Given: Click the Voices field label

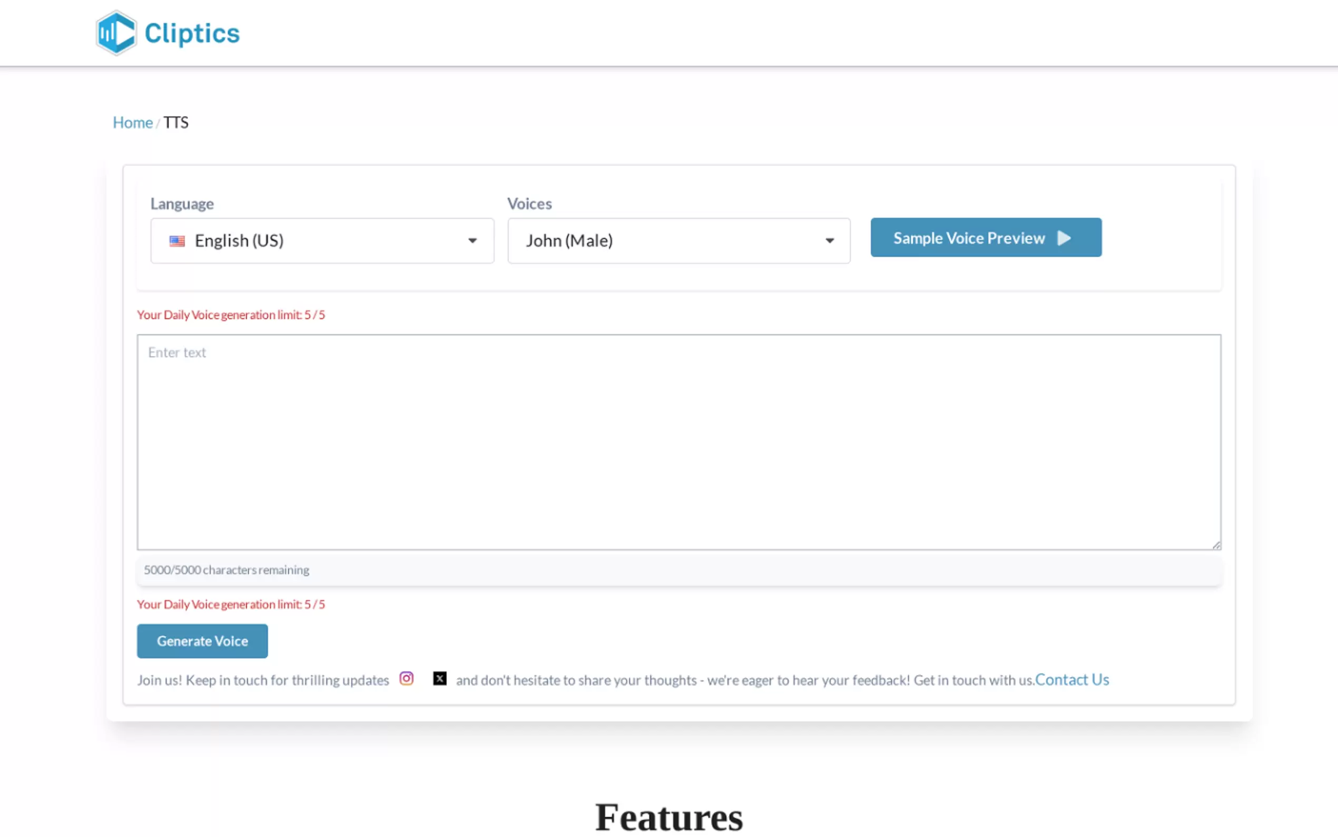Looking at the screenshot, I should point(529,203).
